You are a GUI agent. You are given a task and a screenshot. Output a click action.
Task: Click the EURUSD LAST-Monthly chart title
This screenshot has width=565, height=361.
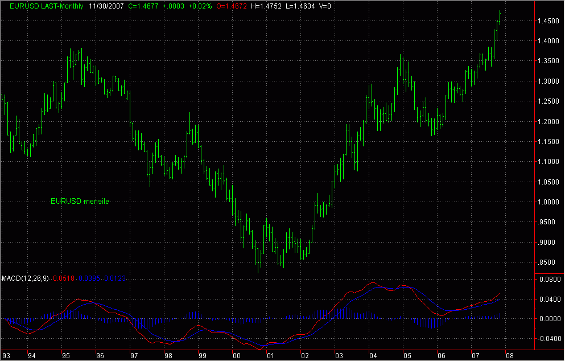(x=43, y=6)
